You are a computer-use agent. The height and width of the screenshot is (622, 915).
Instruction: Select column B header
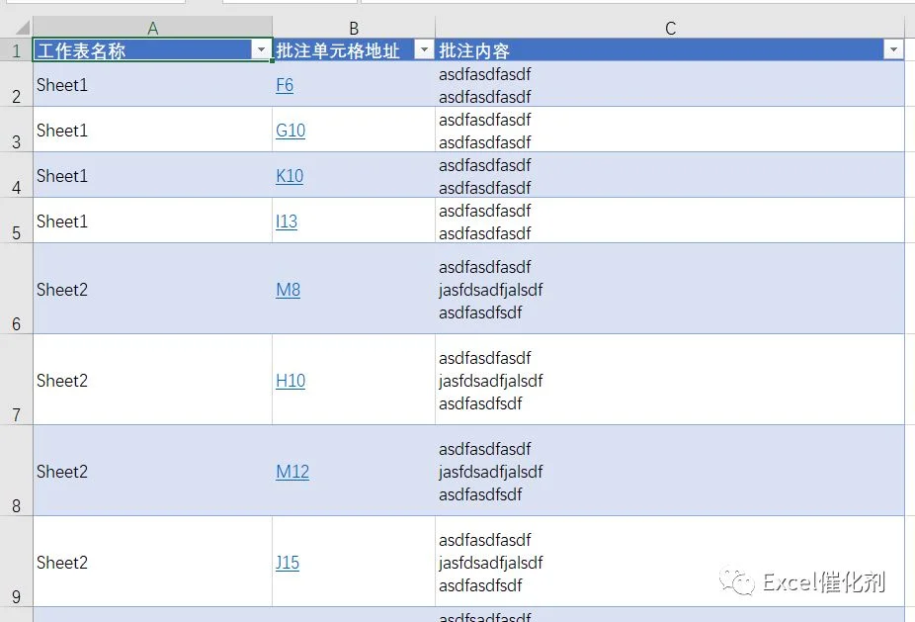tap(354, 28)
